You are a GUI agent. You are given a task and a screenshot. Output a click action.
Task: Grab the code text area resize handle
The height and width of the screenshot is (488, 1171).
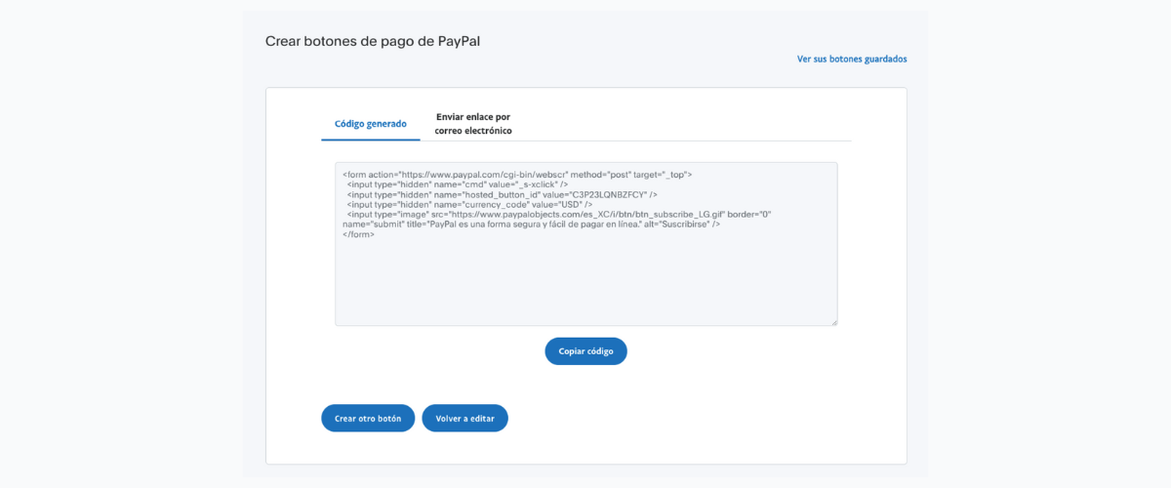point(833,321)
